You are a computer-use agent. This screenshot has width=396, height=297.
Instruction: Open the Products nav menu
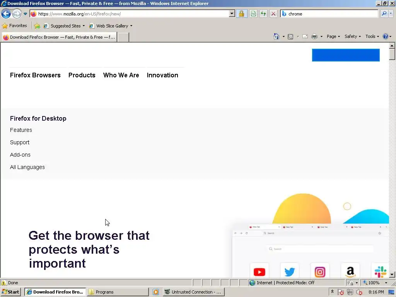82,75
